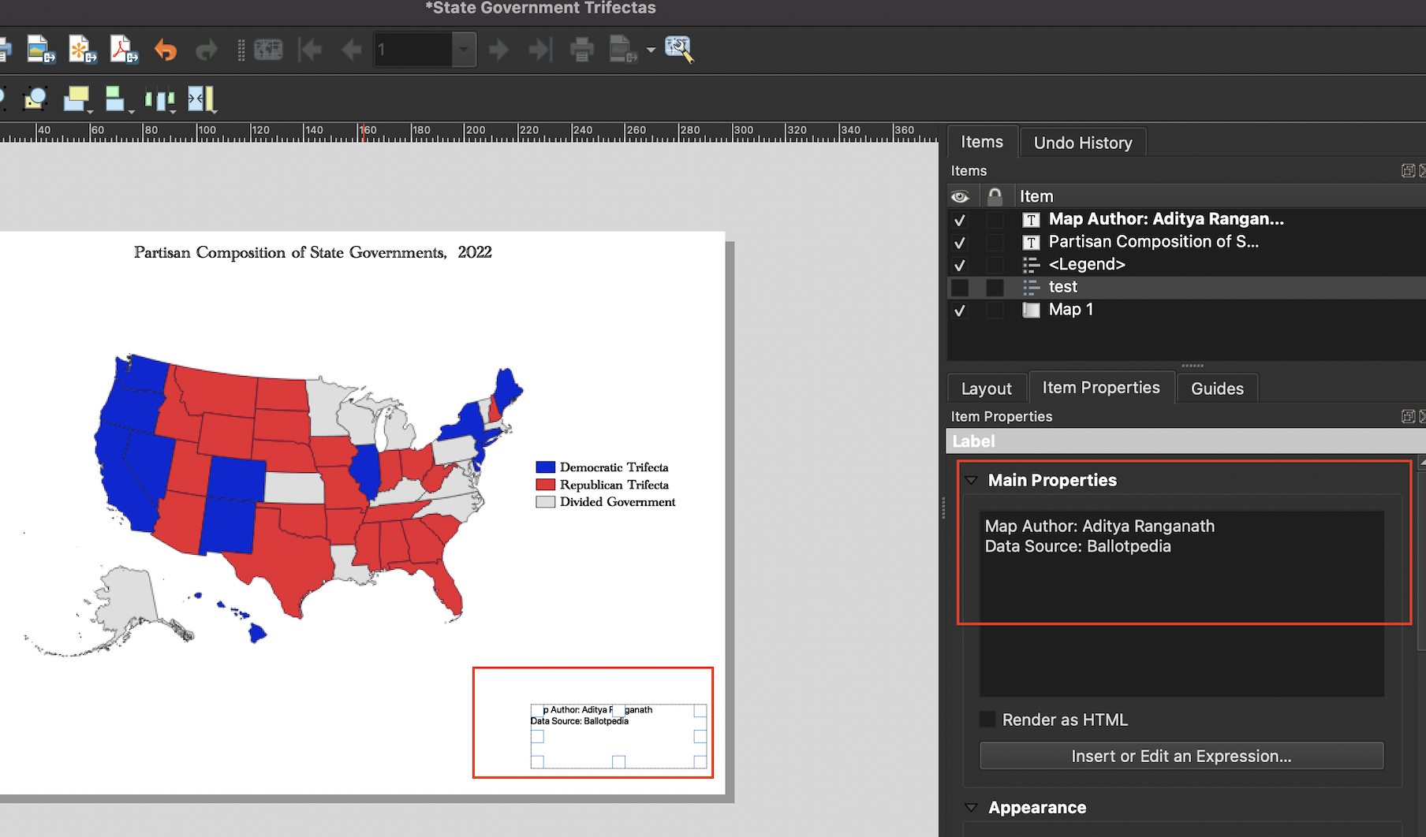
Task: Click the orange Undo arrow
Action: [x=165, y=50]
